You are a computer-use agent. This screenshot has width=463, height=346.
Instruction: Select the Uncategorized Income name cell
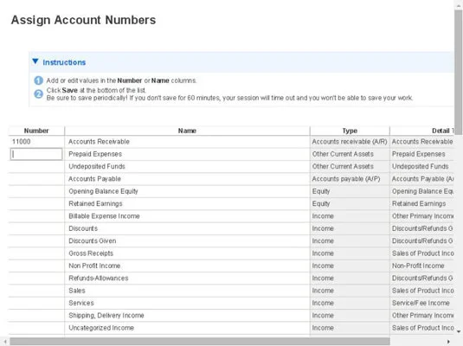pos(187,328)
